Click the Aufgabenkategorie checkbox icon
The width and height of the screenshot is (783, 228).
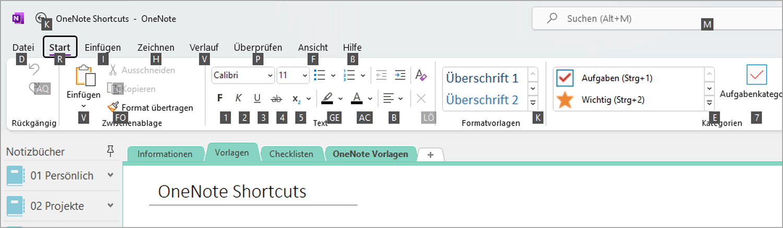click(x=757, y=75)
